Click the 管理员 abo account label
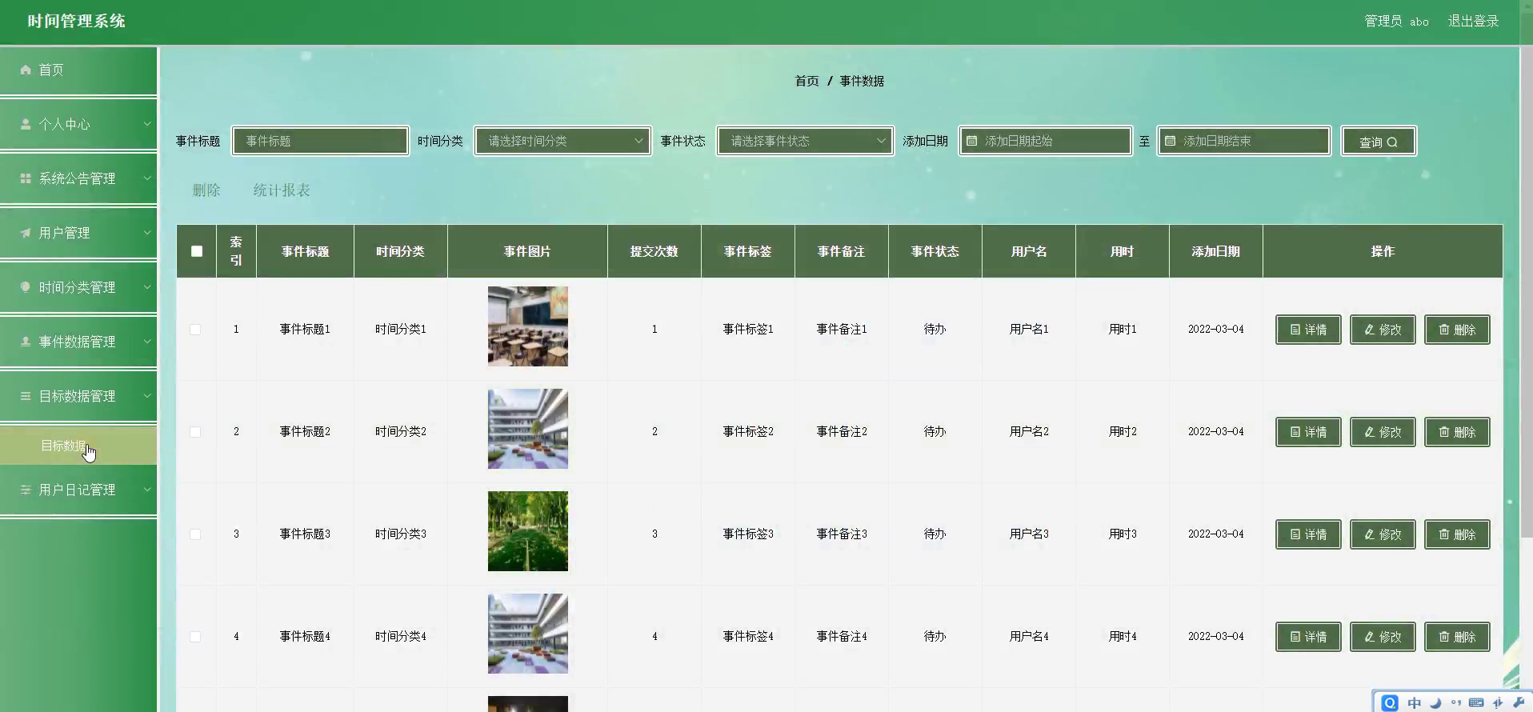 [x=1396, y=21]
